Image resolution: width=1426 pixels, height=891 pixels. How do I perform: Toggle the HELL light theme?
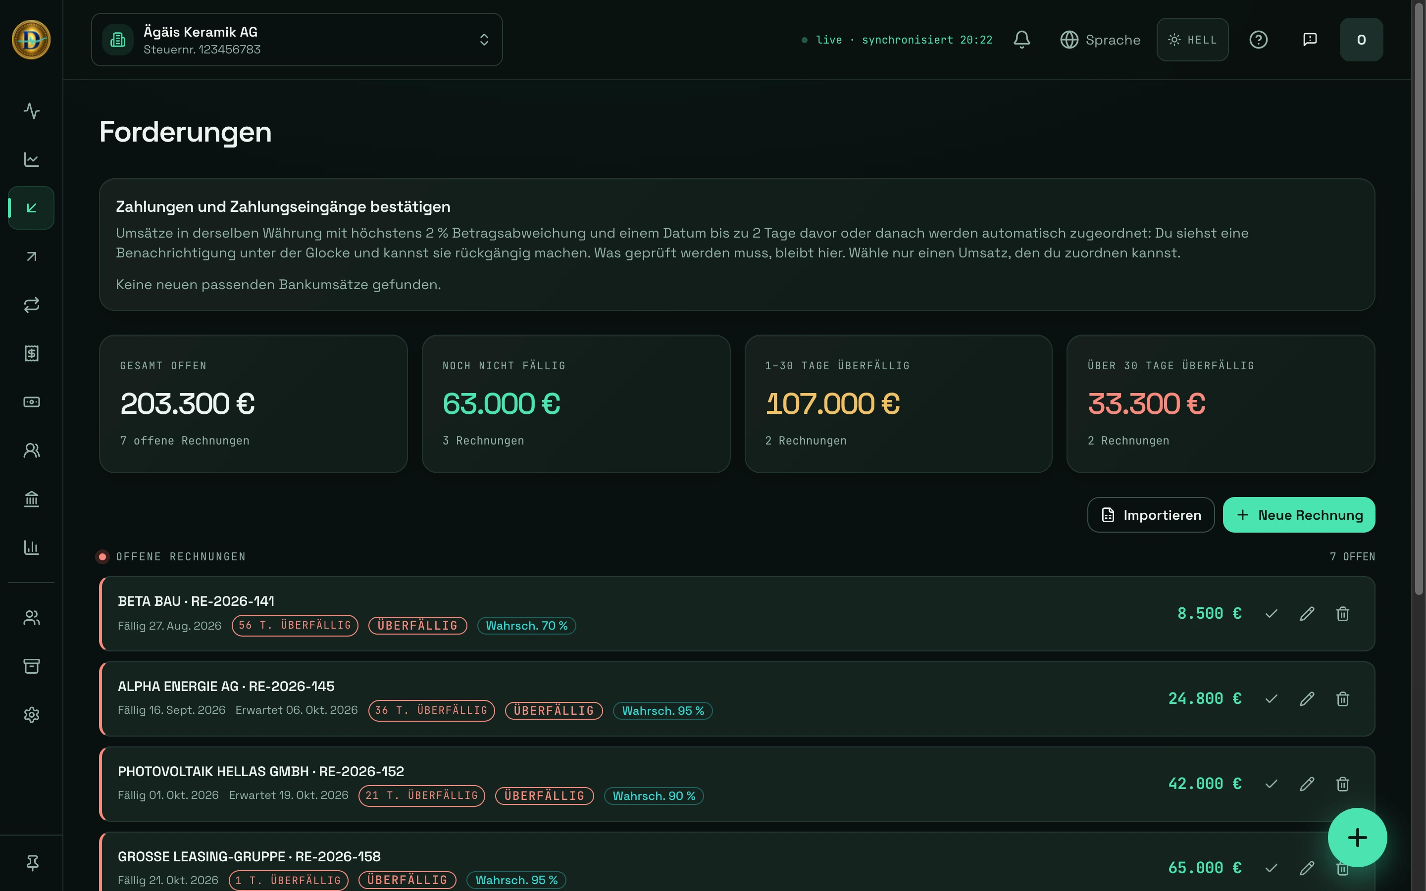[x=1192, y=40]
